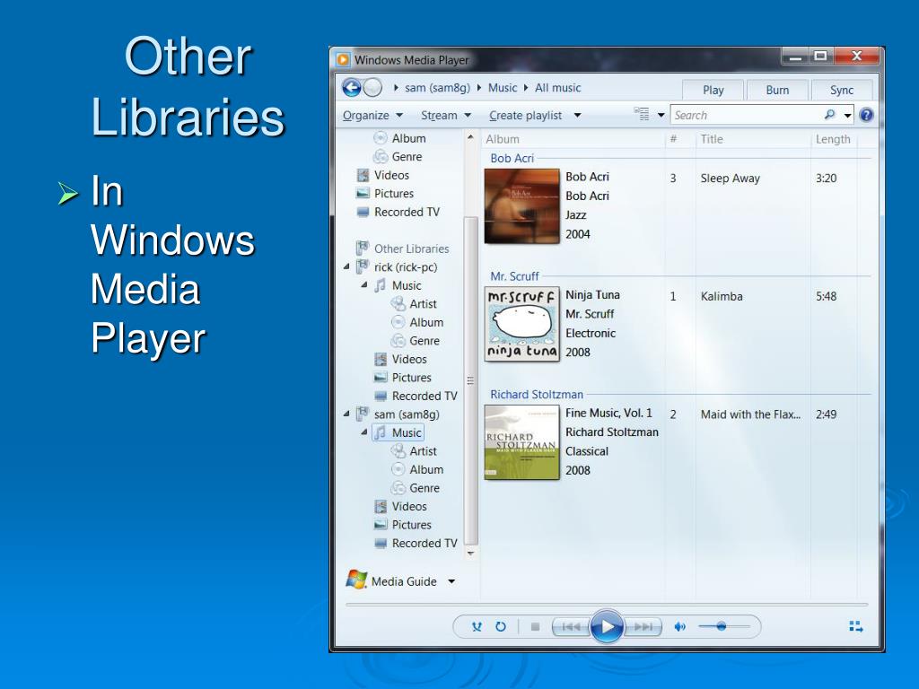Open the Stream menu
The image size is (919, 689).
(446, 116)
